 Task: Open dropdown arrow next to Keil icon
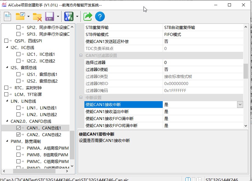pos(77,16)
